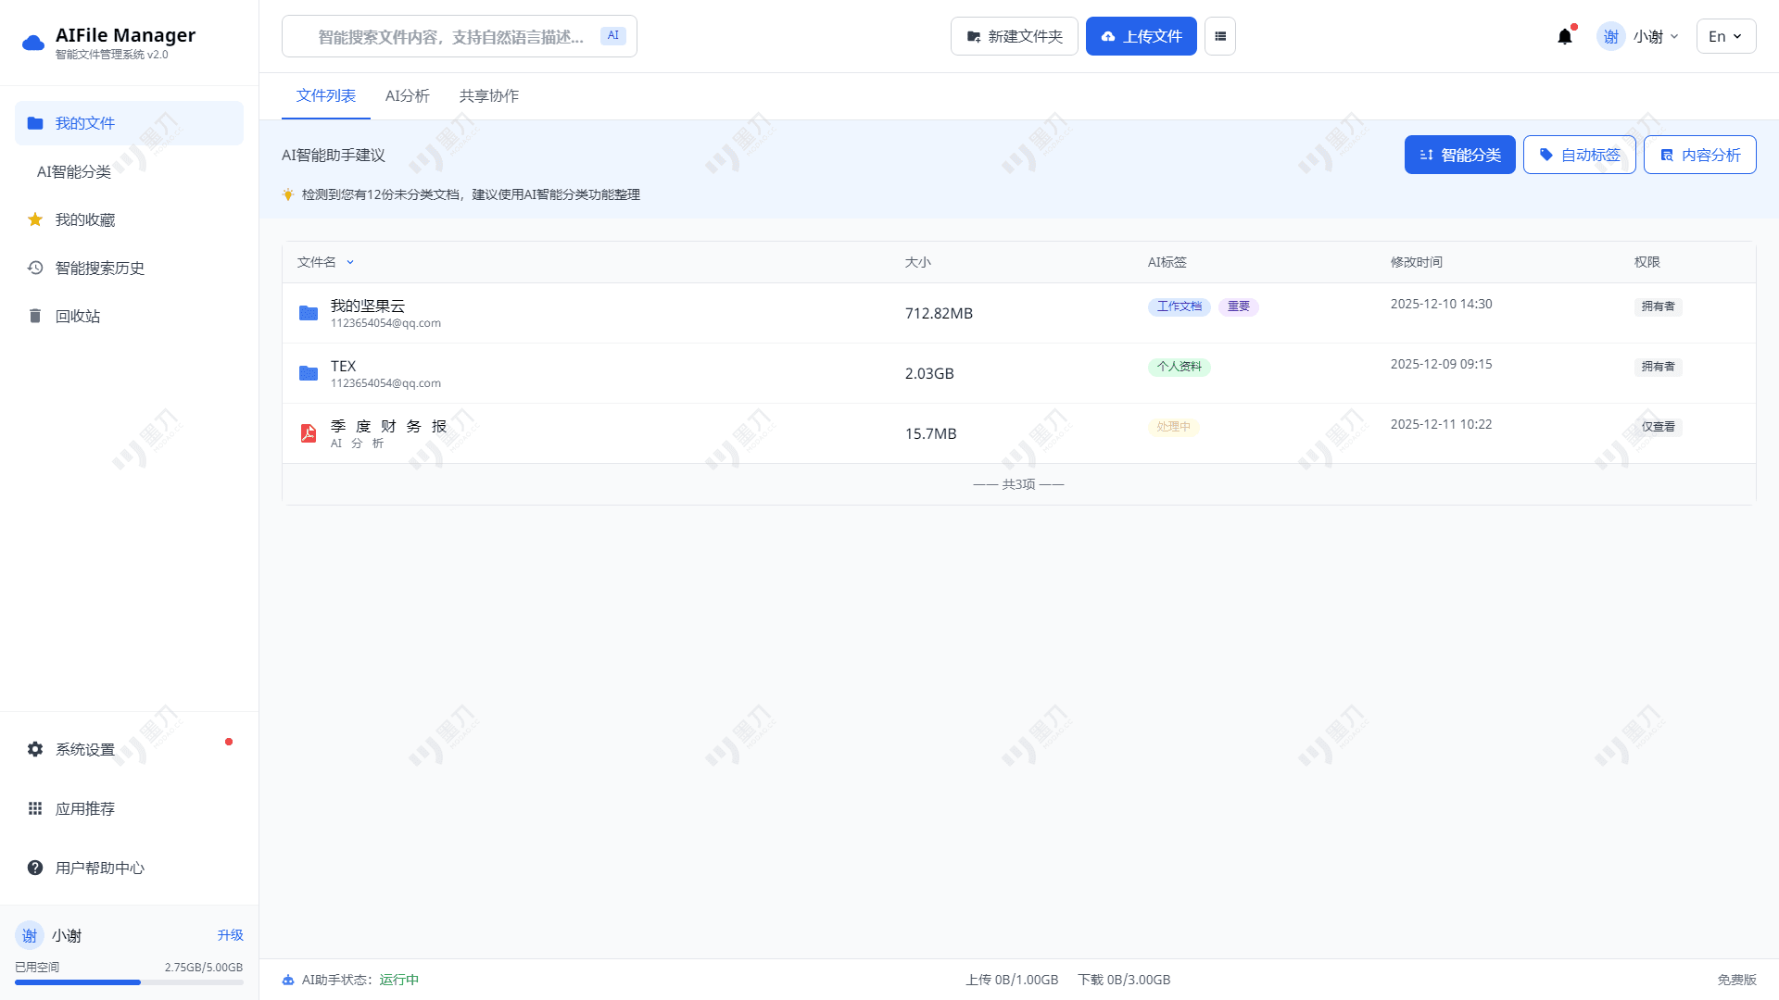Switch to the 共享协作 tab
The height and width of the screenshot is (1000, 1779).
(488, 96)
